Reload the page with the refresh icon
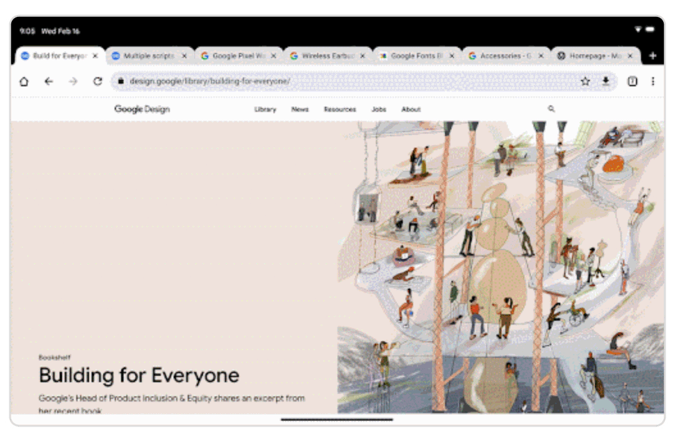This screenshot has height=439, width=675. click(x=97, y=81)
